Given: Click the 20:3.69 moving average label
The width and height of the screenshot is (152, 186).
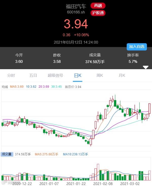Looking at the screenshot, I should click(44, 87).
